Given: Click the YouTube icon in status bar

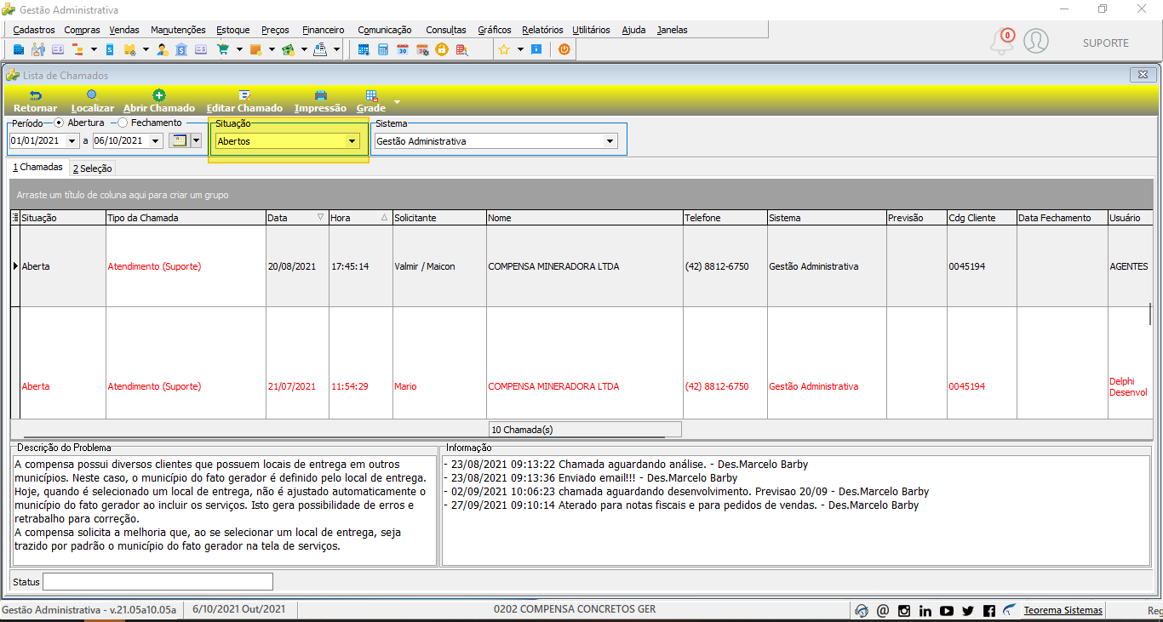Looking at the screenshot, I should 947,610.
